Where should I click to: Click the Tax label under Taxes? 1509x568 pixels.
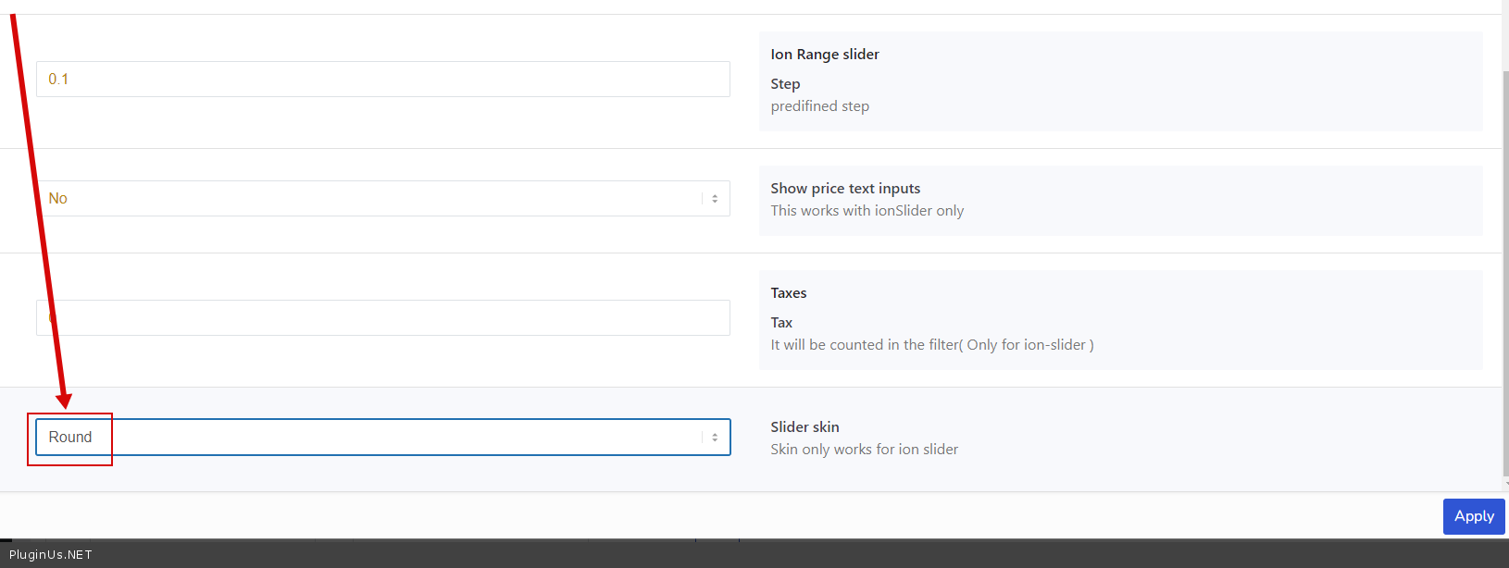click(x=781, y=323)
